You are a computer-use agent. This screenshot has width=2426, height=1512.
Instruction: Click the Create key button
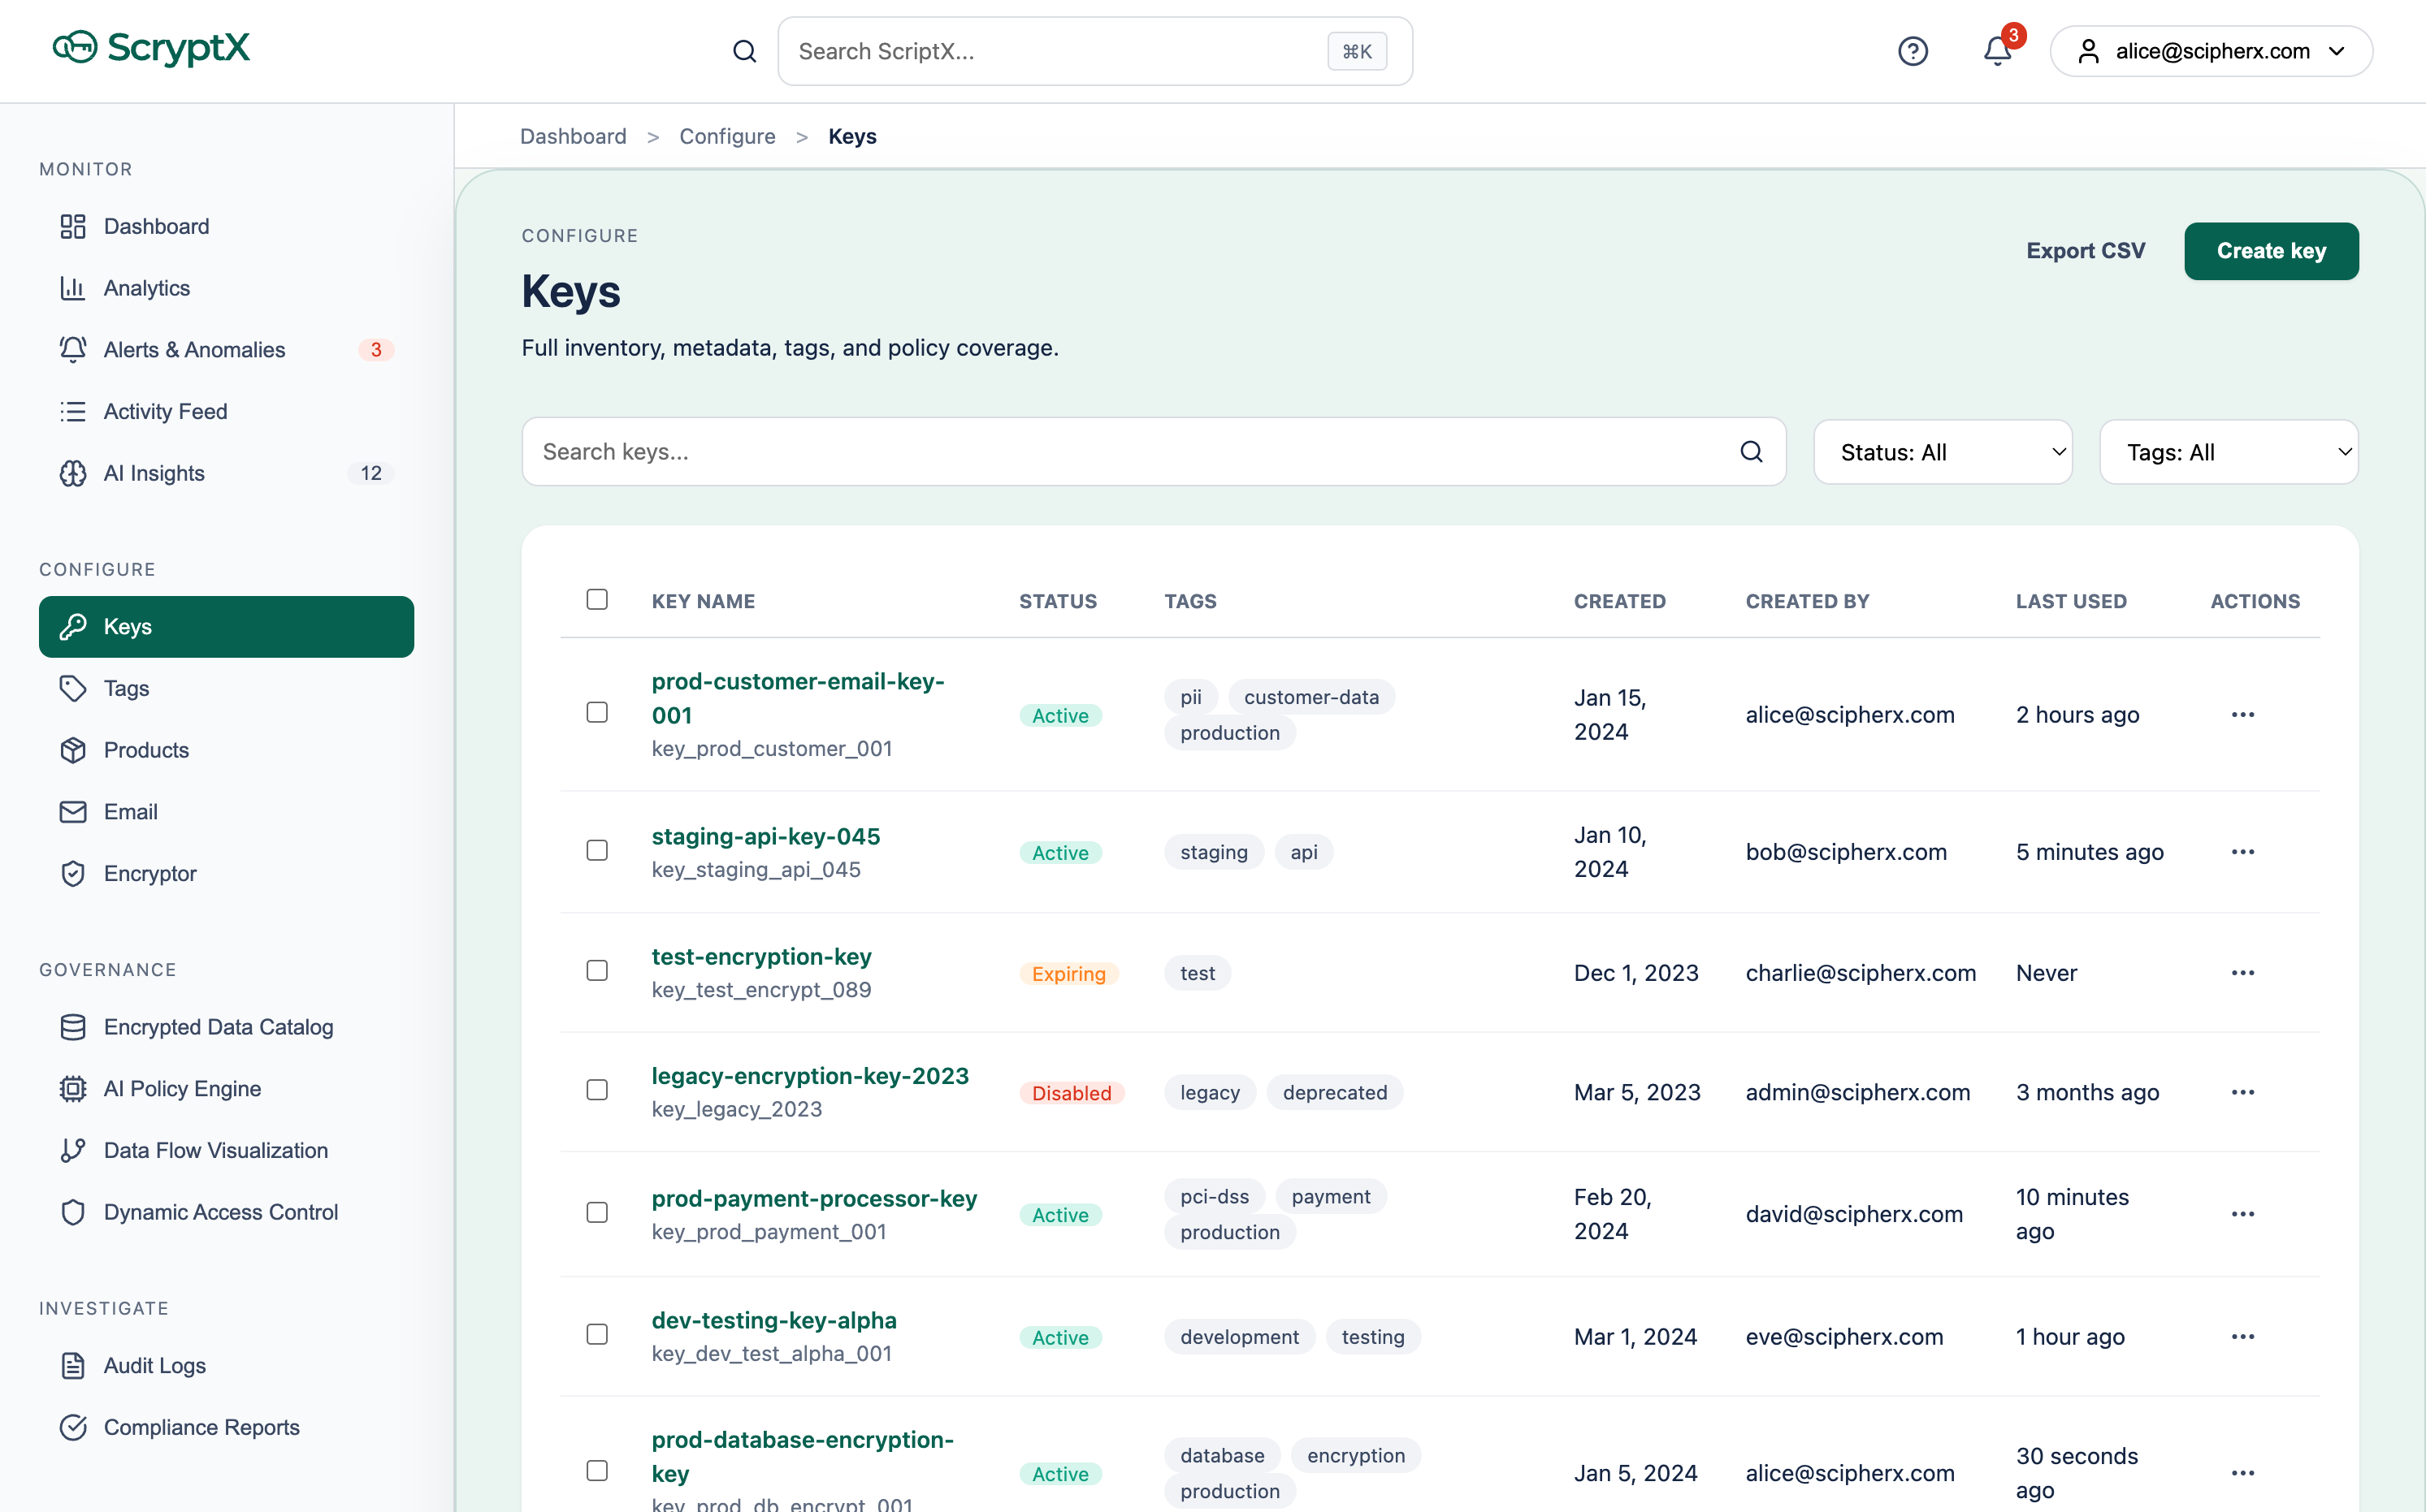(2271, 251)
